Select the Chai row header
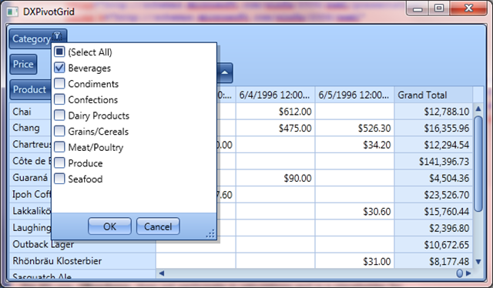The image size is (493, 288). [x=30, y=112]
